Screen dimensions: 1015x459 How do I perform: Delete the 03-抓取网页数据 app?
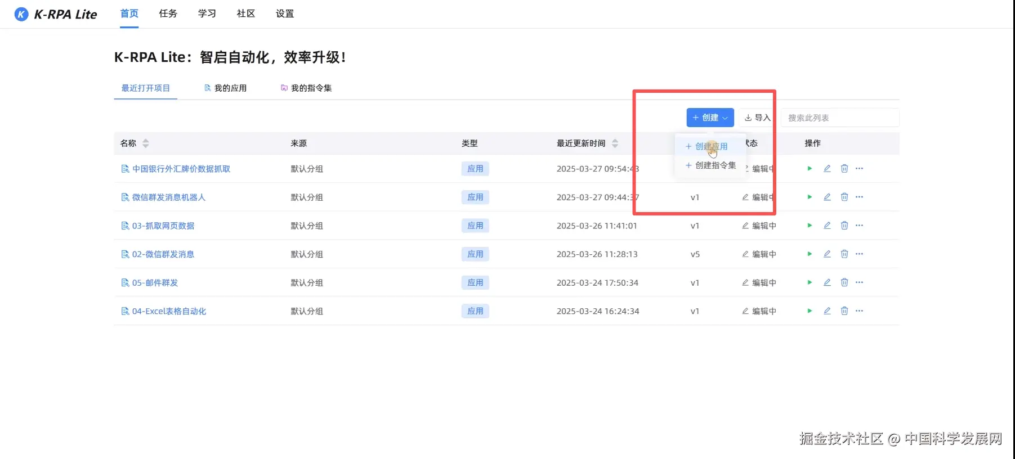[844, 225]
